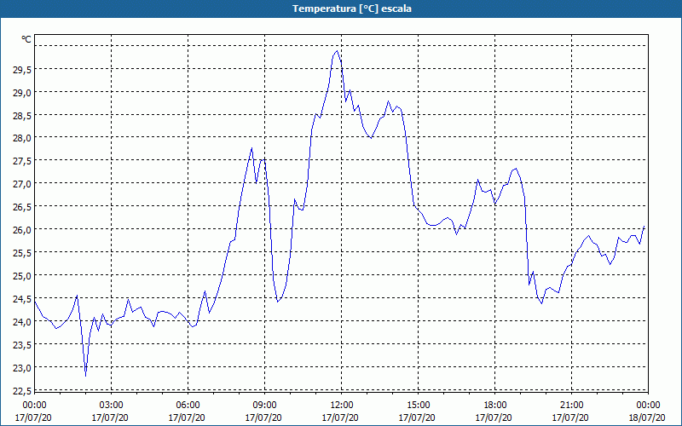
Task: Click the 18/07/20 date label
Action: 647,417
